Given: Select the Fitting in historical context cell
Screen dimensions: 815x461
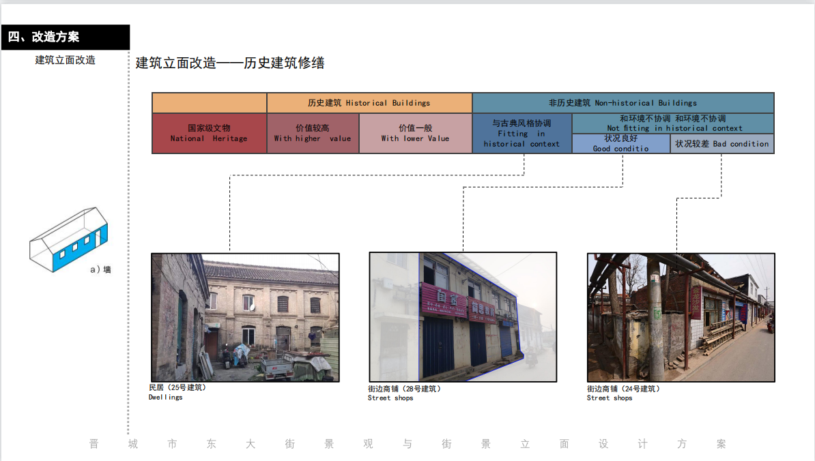Looking at the screenshot, I should point(521,133).
